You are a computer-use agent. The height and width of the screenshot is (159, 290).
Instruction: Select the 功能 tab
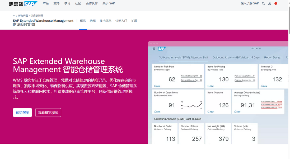[93, 21]
